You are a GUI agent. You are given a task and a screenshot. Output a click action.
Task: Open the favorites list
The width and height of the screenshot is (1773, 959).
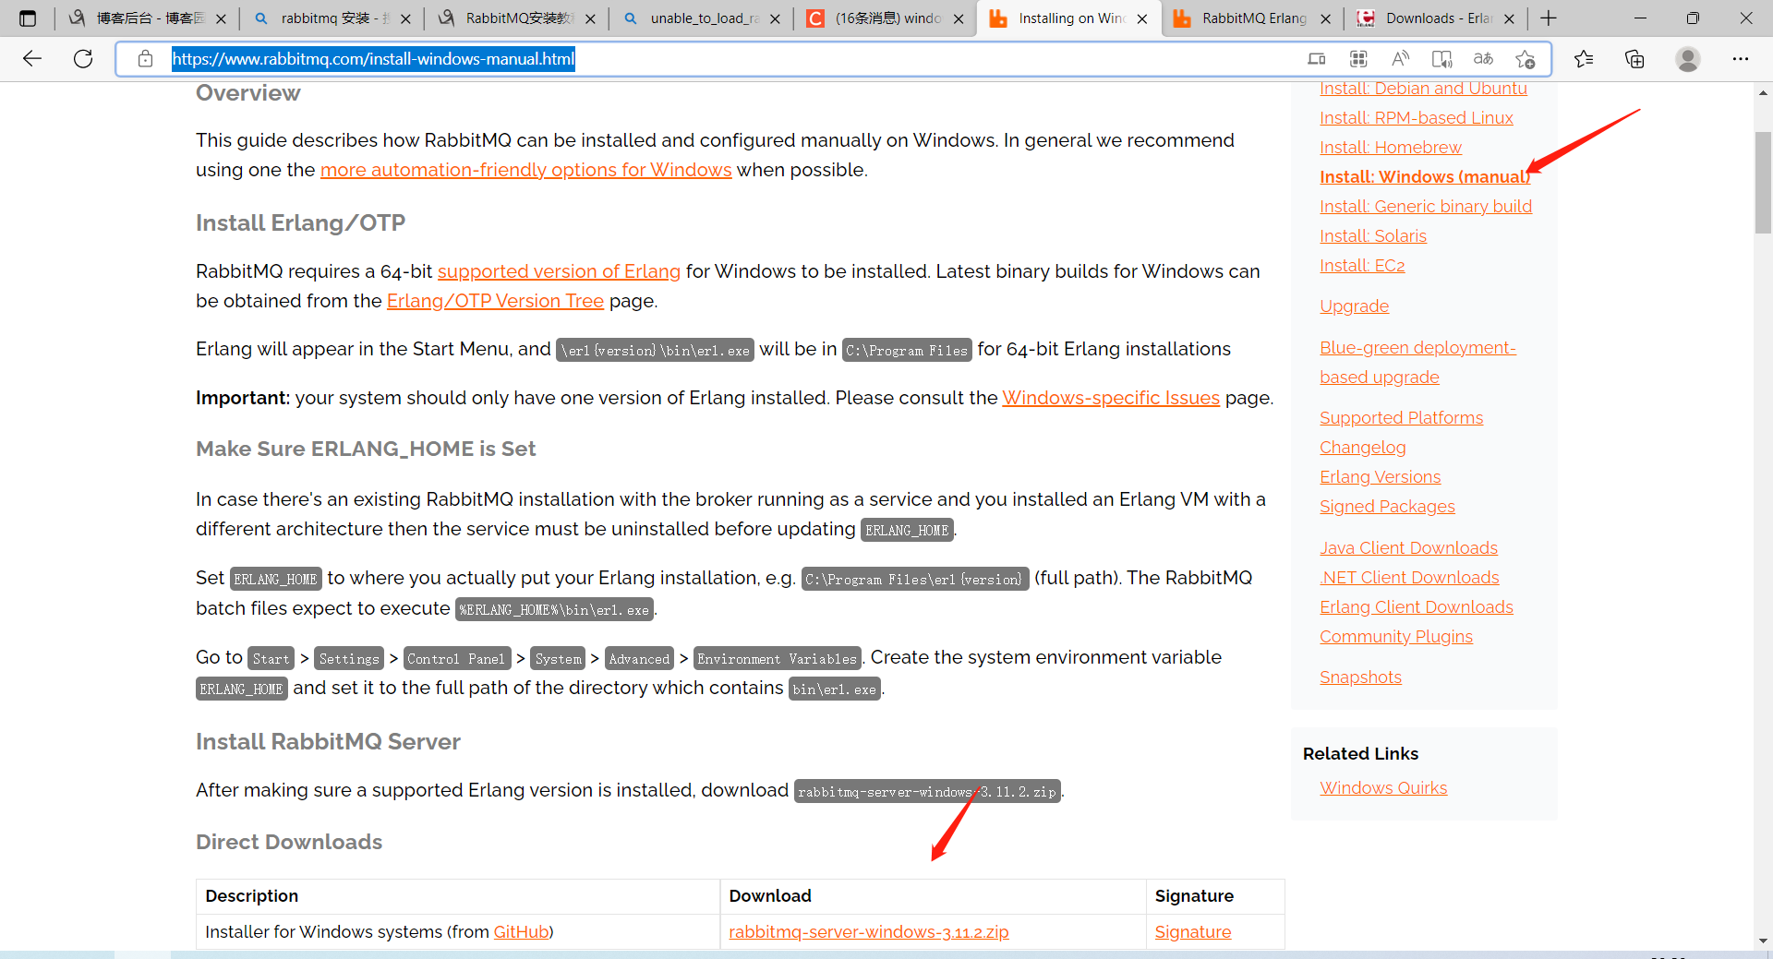tap(1584, 59)
